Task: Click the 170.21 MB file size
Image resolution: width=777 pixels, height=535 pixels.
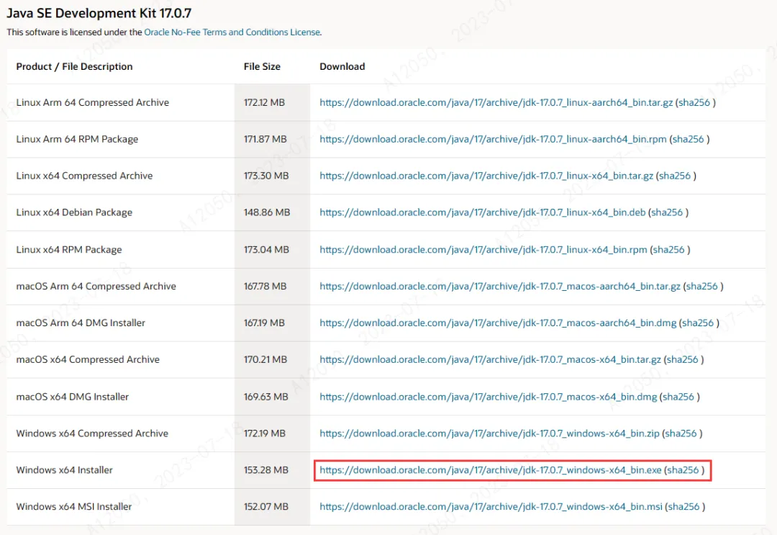Action: coord(265,360)
